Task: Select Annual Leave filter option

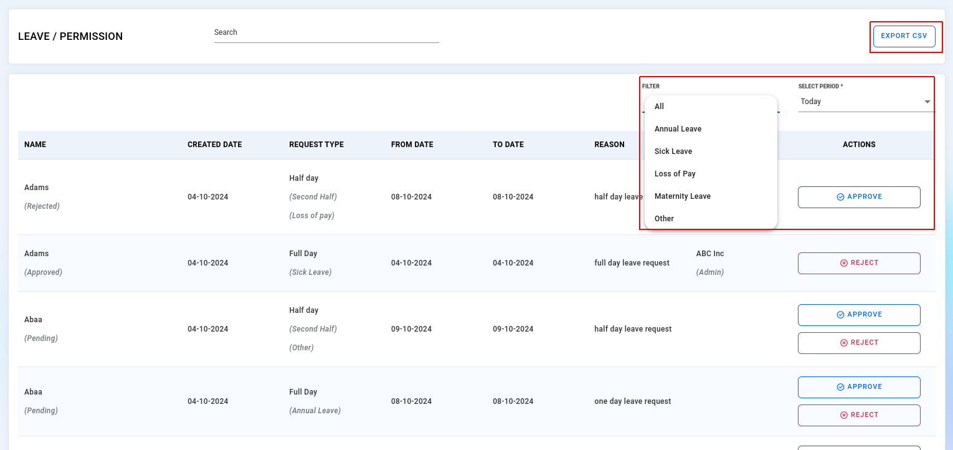Action: click(x=711, y=129)
